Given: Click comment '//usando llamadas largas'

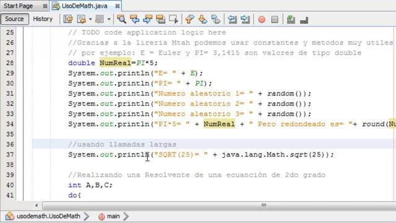Looking at the screenshot, I should click(x=123, y=144).
